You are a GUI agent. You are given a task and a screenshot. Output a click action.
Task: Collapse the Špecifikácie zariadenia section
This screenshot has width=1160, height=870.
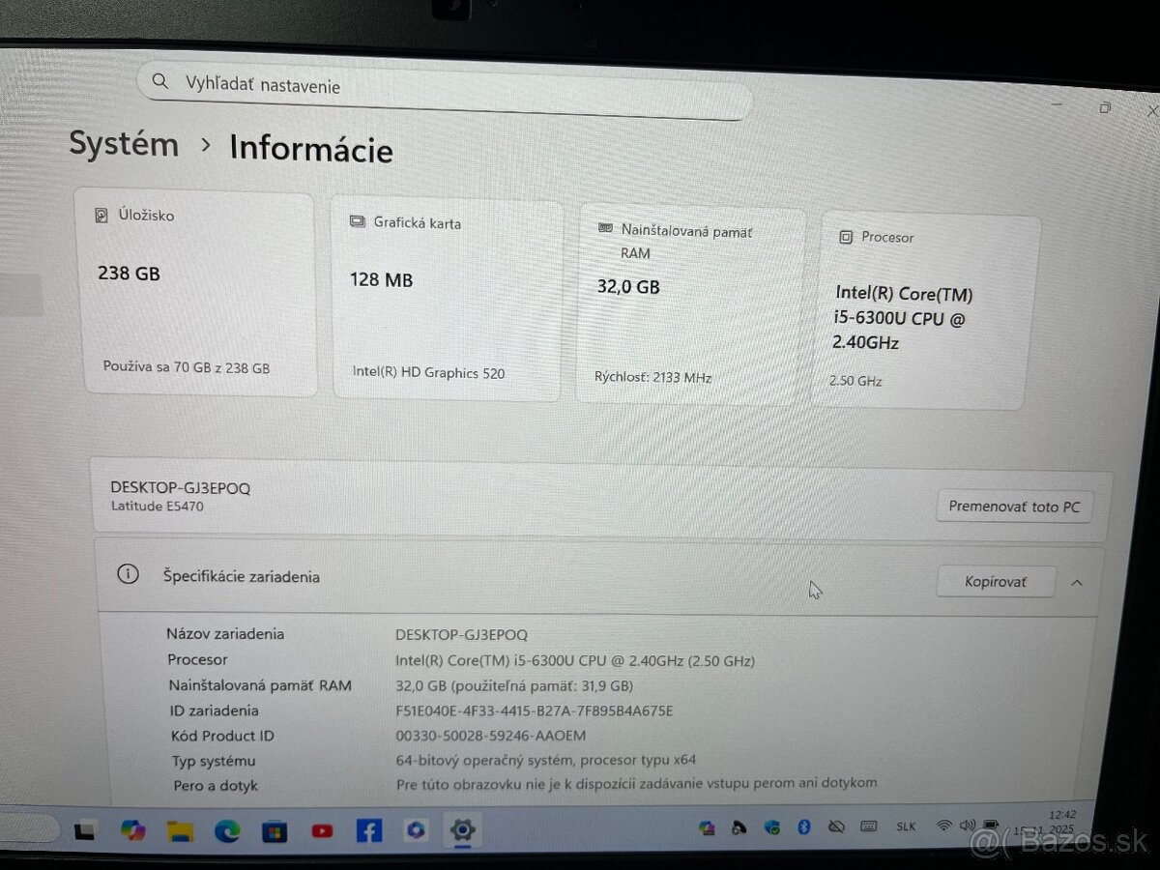[x=1076, y=582]
